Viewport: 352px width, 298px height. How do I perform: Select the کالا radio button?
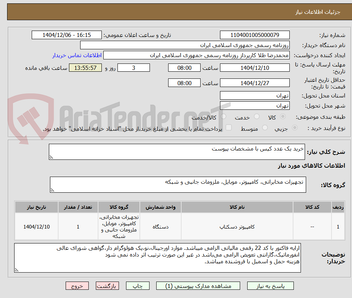coord(283,116)
